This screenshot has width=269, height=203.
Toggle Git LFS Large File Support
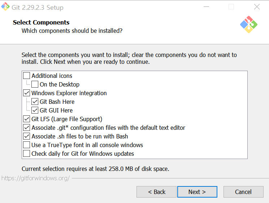click(x=27, y=119)
